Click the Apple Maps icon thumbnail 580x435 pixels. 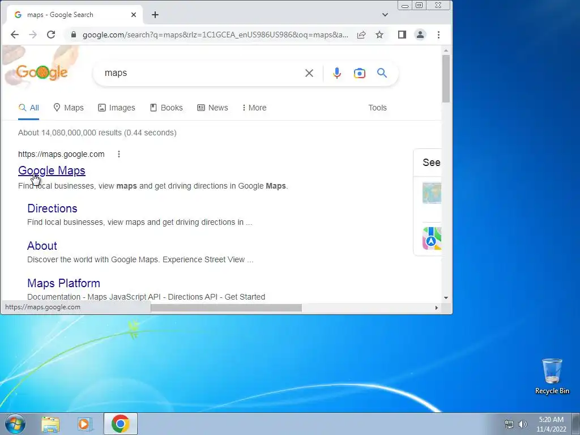click(432, 238)
